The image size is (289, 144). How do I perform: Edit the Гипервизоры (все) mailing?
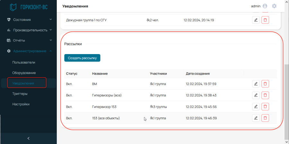click(x=256, y=95)
